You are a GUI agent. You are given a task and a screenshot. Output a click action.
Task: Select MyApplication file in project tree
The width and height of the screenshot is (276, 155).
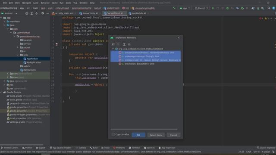[x=32, y=62]
